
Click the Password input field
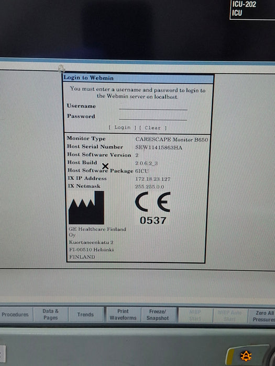coord(153,117)
